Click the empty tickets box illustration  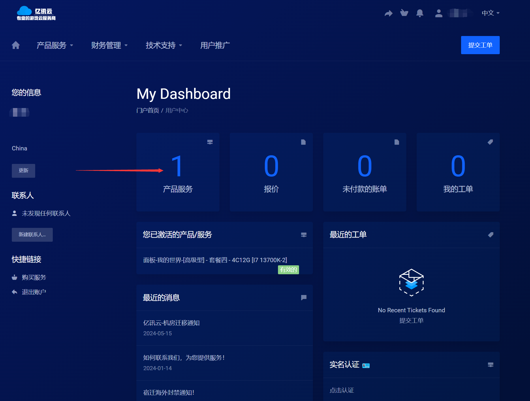click(411, 282)
